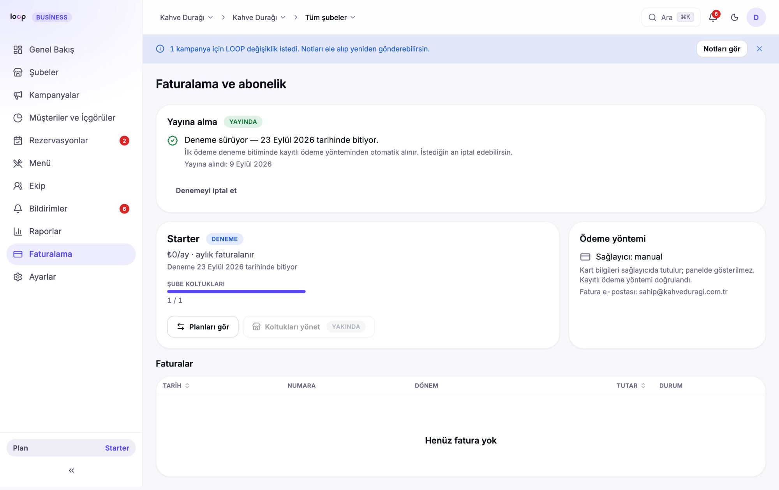Click the 'Deneme 23 Eylül 2026 tarihinde bitiyor' text

pos(232,267)
